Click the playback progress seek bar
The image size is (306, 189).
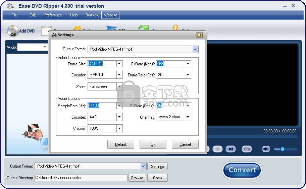252,137
